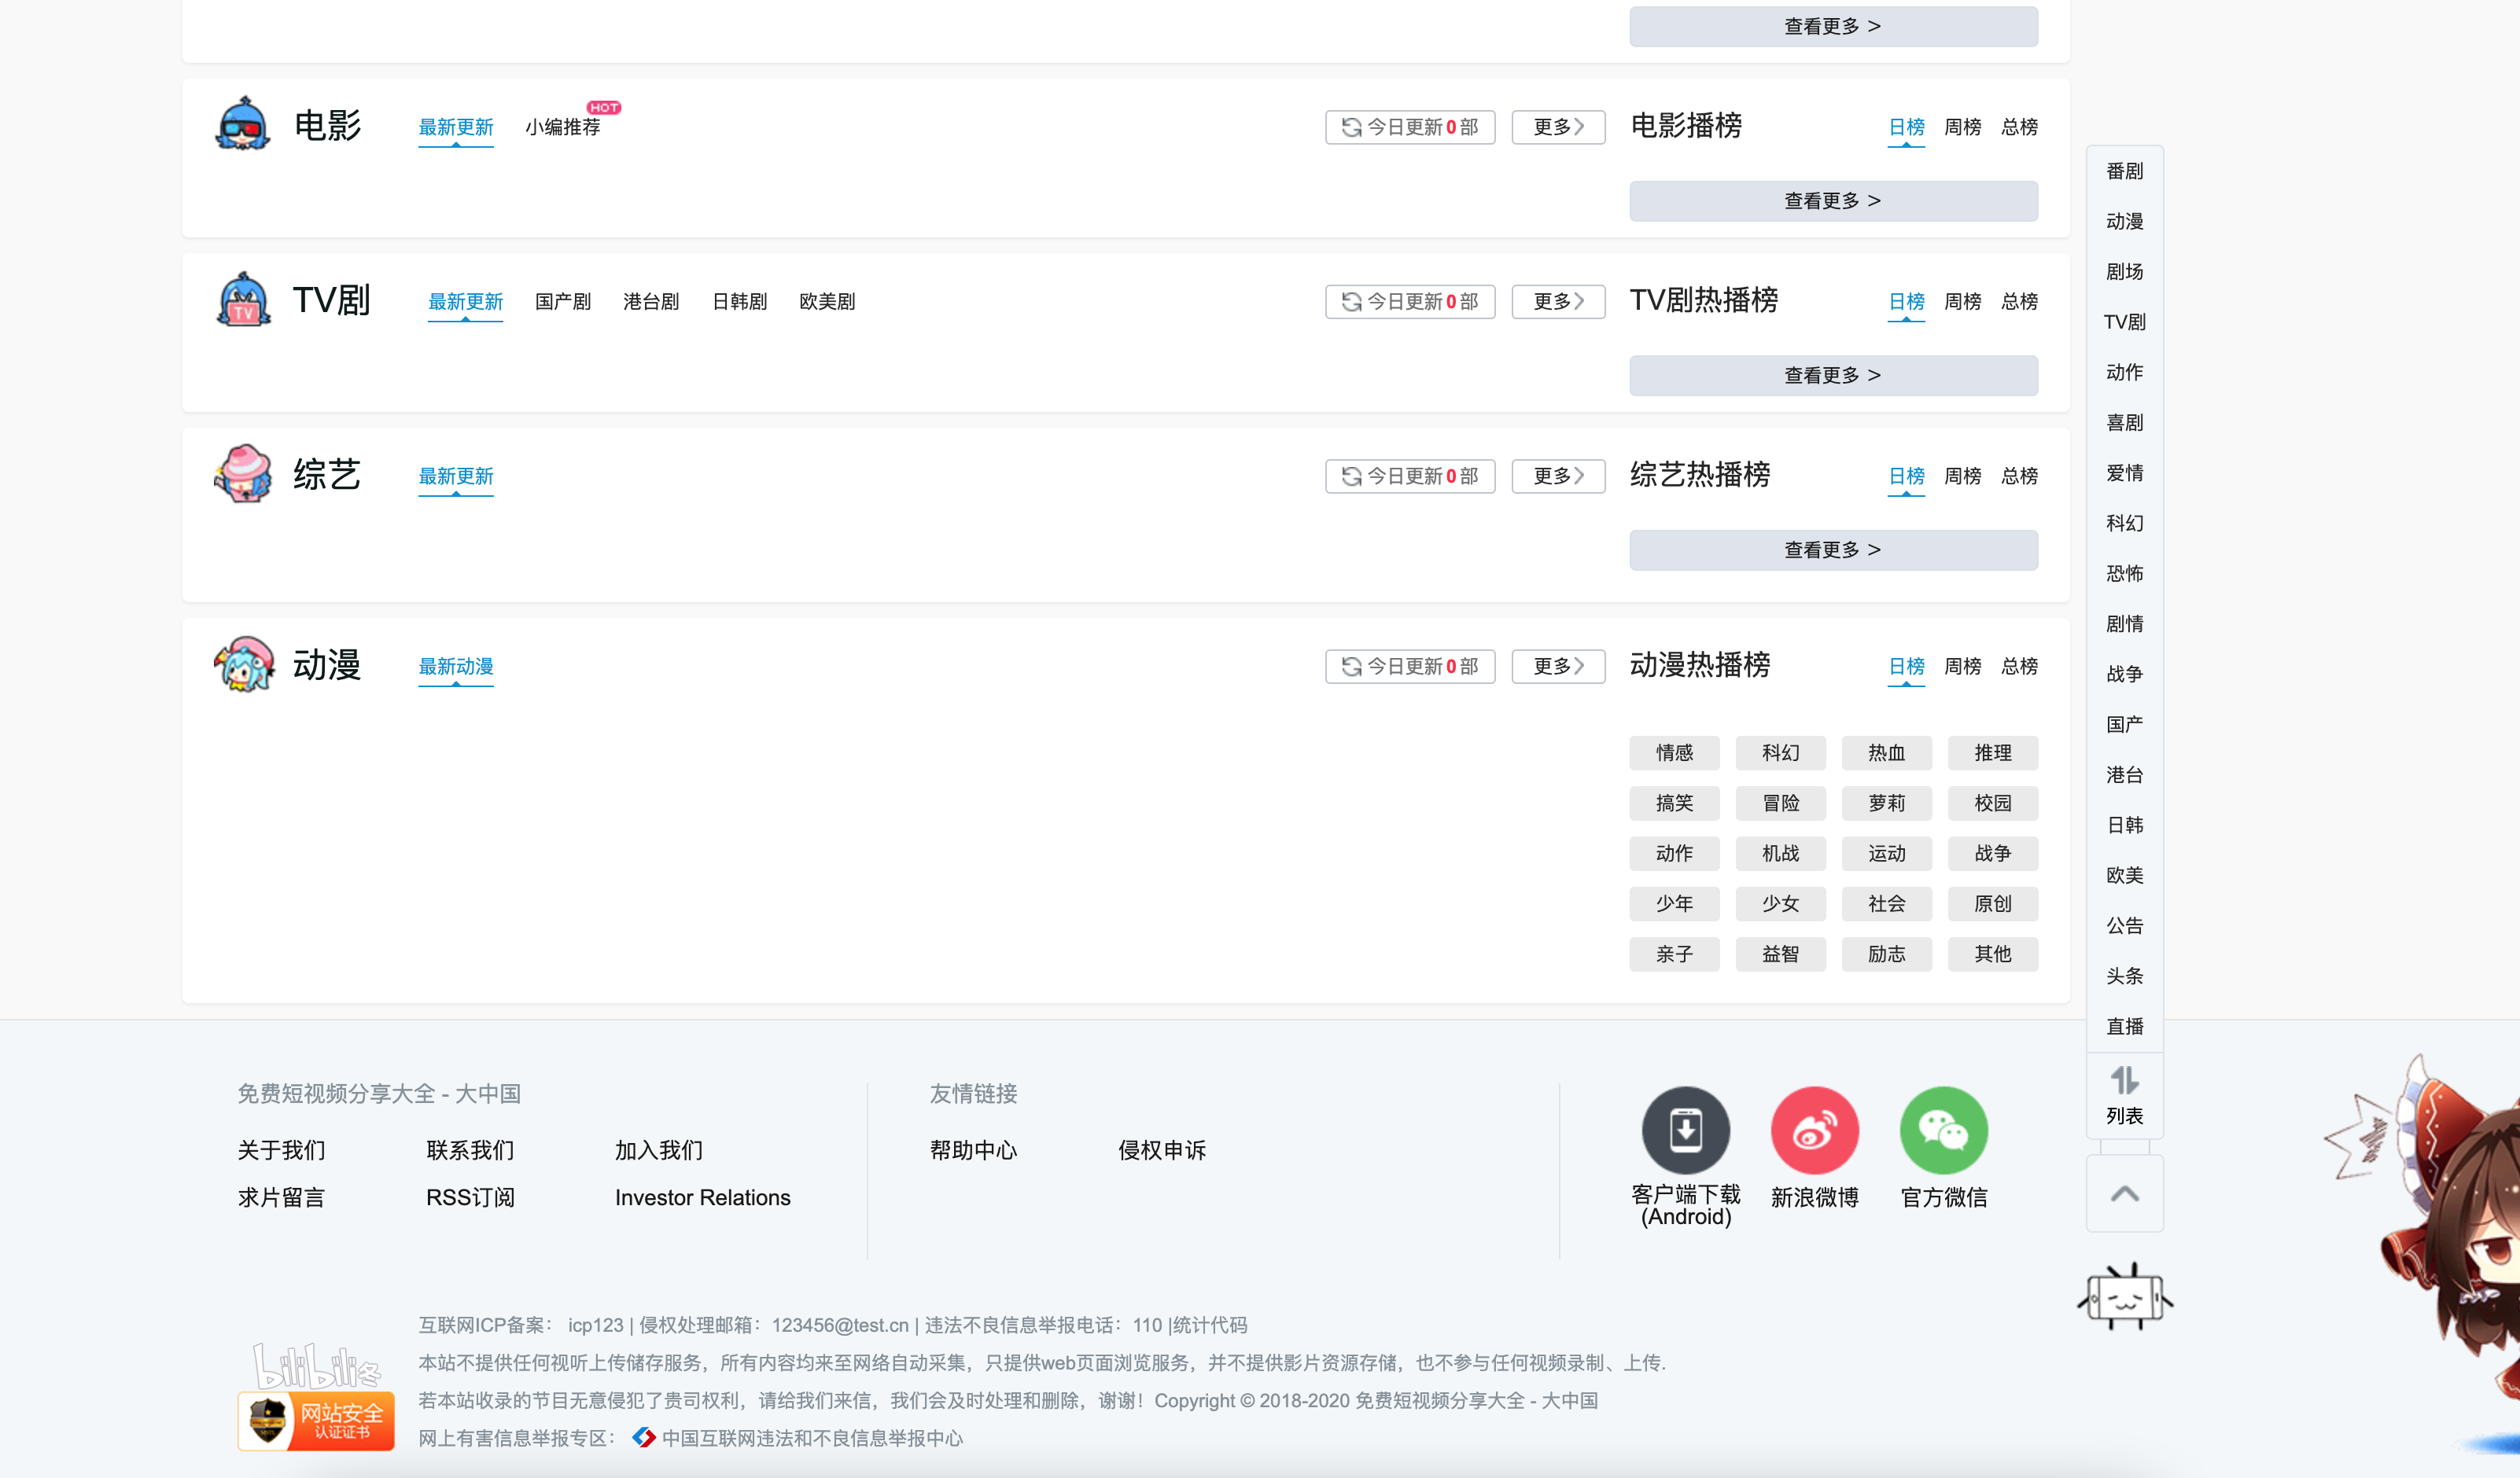
Task: Click the 动漫 今日更新 refresh button
Action: point(1410,666)
